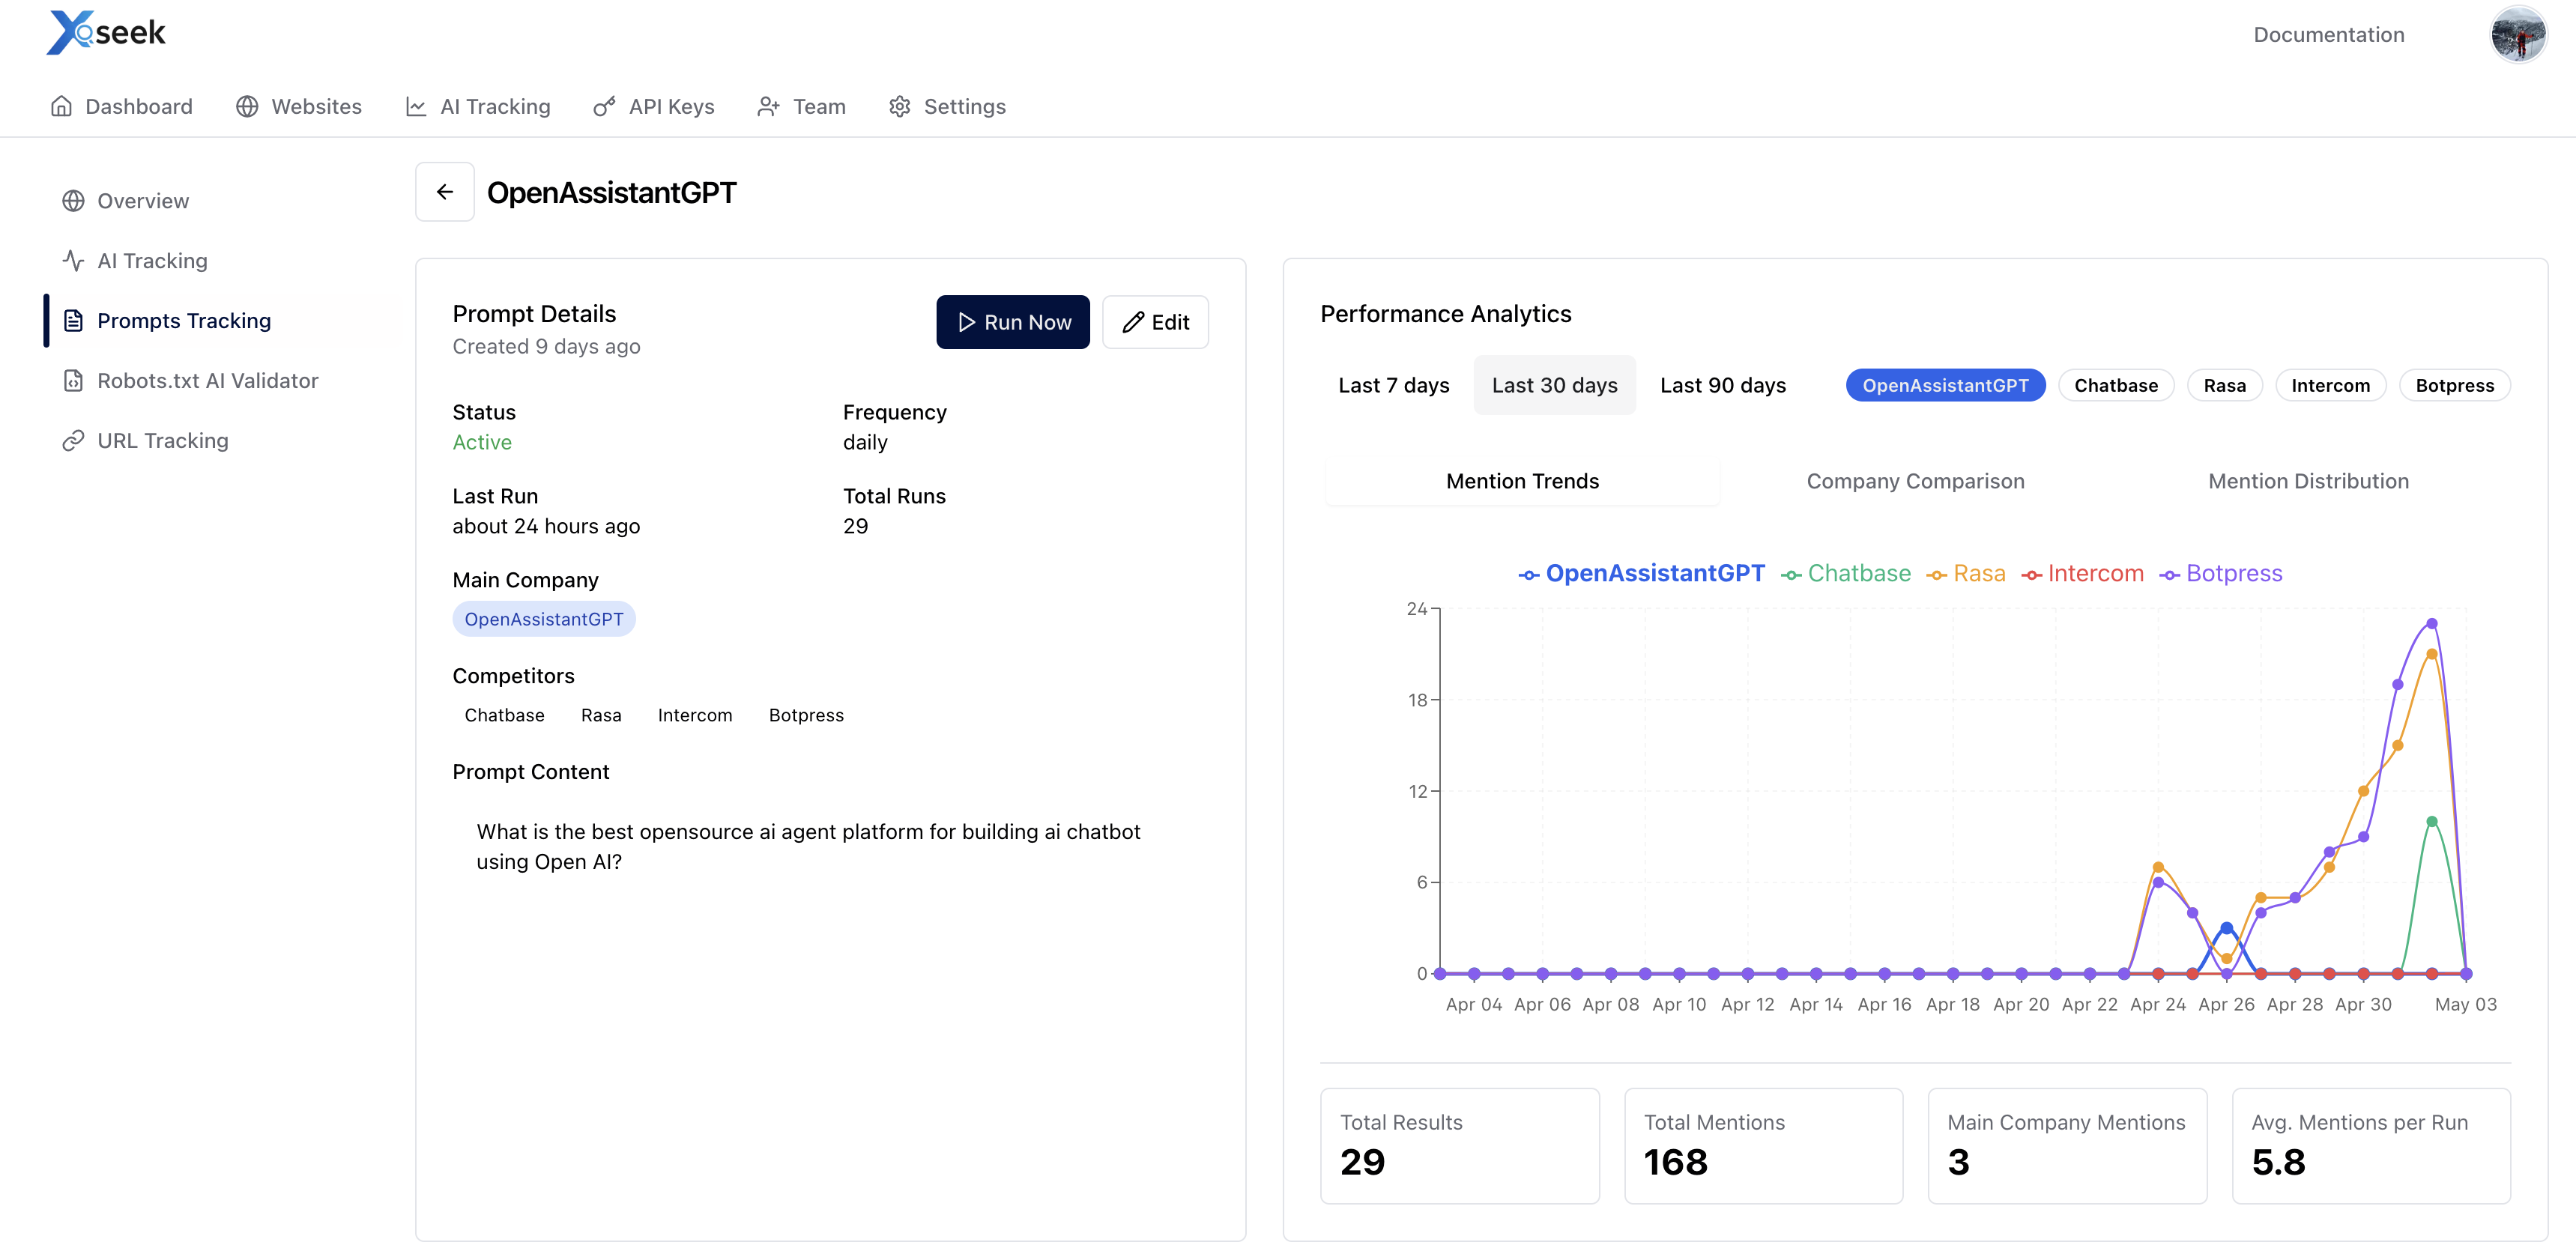2576x1257 pixels.
Task: Switch to Mention Distribution tab
Action: [x=2308, y=481]
